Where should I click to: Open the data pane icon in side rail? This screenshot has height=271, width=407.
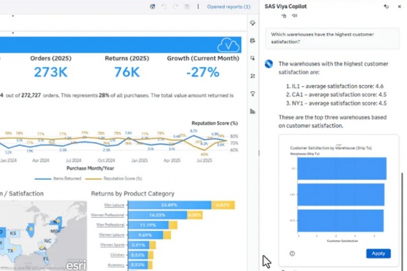pyautogui.click(x=252, y=41)
